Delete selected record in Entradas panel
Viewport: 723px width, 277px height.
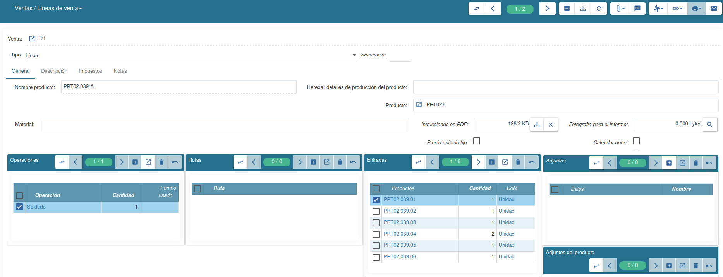click(x=518, y=162)
